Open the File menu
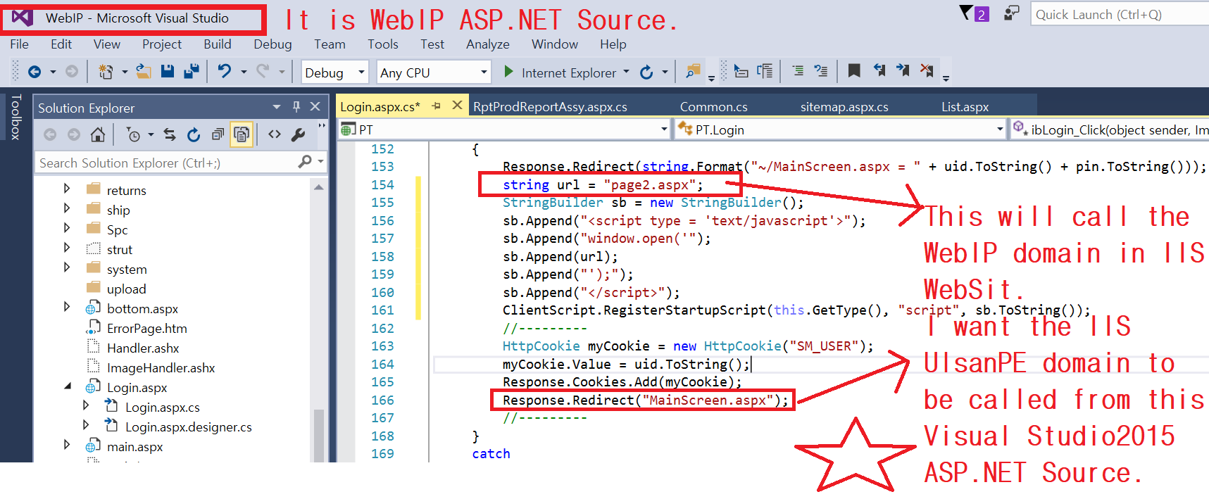This screenshot has width=1209, height=499. click(x=20, y=44)
